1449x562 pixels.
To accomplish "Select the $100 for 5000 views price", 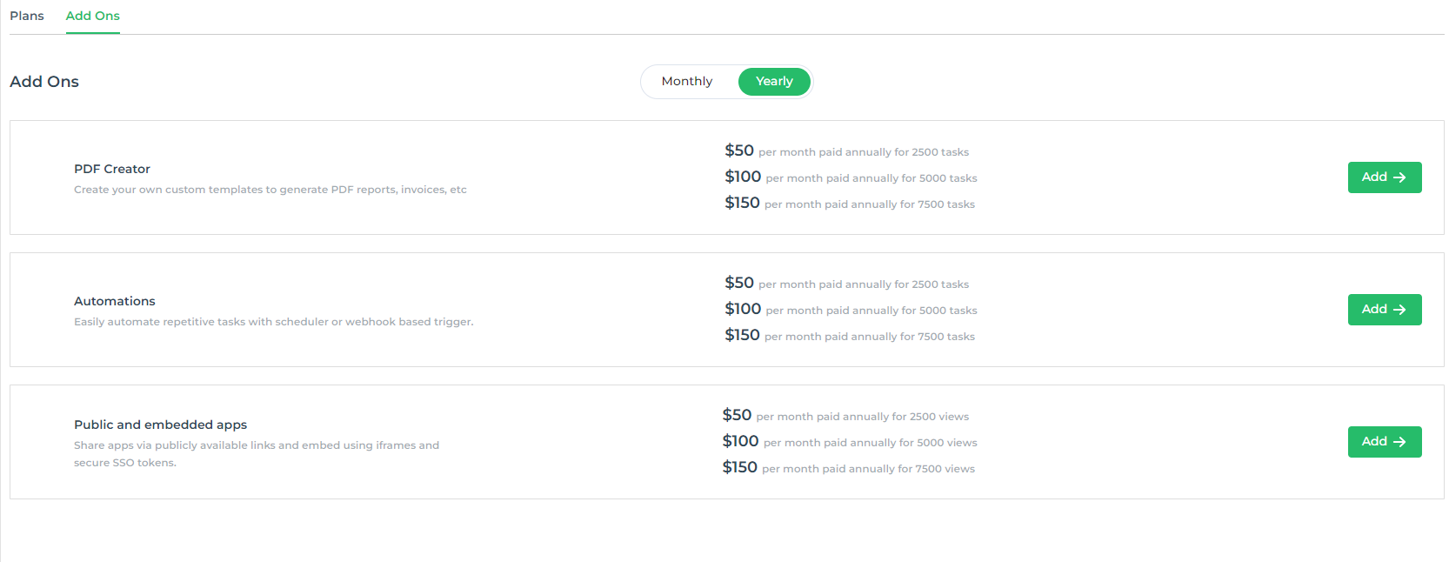I will [850, 442].
